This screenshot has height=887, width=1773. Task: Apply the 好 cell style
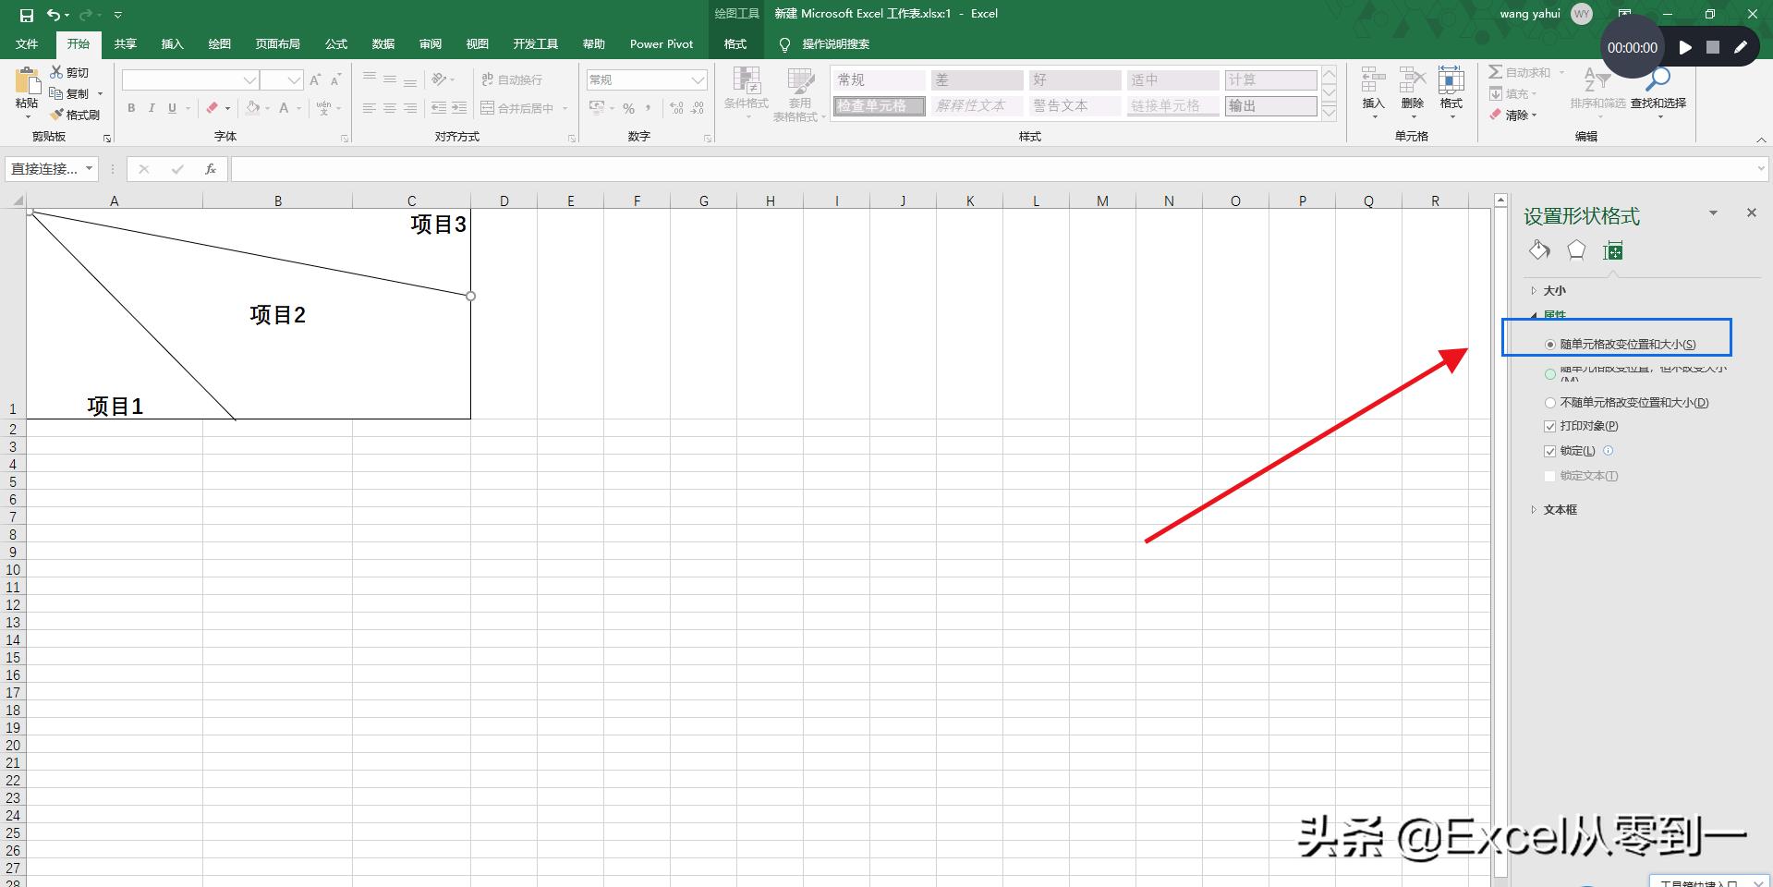(x=1074, y=80)
